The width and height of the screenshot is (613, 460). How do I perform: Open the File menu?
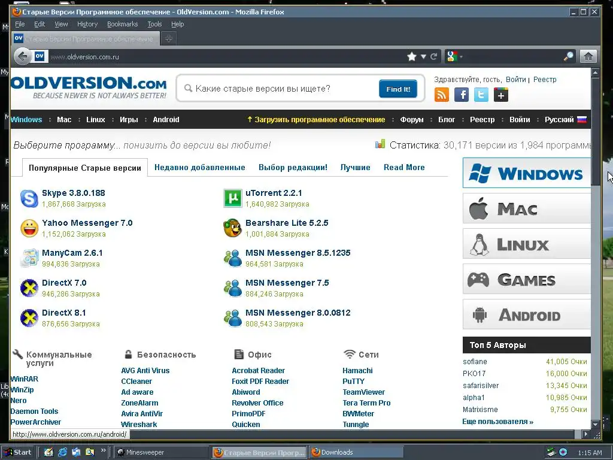[20, 24]
